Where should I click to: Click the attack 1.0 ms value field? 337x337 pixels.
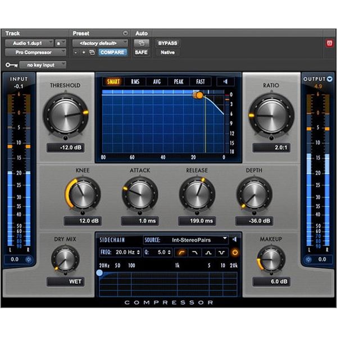point(140,221)
